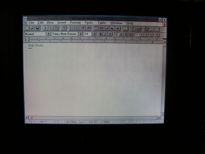Screen dimensions: 205x154
Task: Select the decimal tab stop button
Action: tap(151, 35)
